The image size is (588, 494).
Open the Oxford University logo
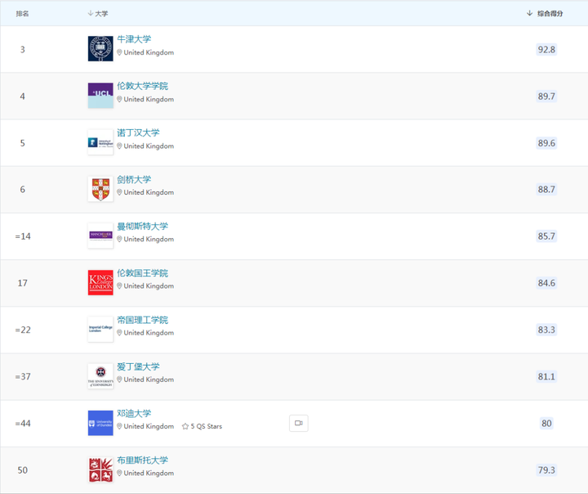coord(100,49)
